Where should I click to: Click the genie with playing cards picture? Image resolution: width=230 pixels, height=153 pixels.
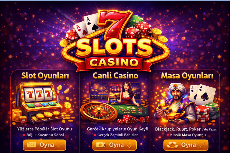tap(187, 103)
